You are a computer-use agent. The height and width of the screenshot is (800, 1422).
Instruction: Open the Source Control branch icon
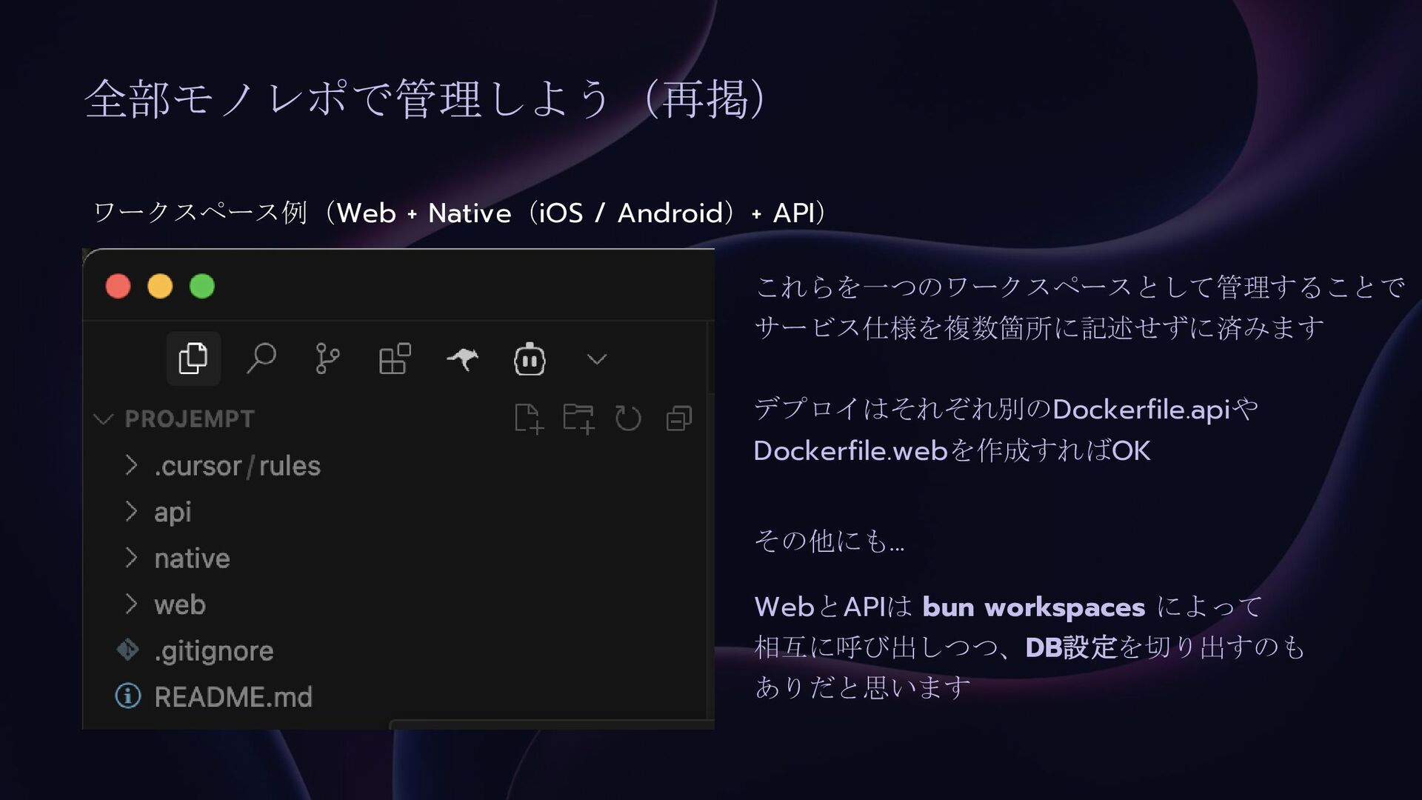(x=327, y=359)
